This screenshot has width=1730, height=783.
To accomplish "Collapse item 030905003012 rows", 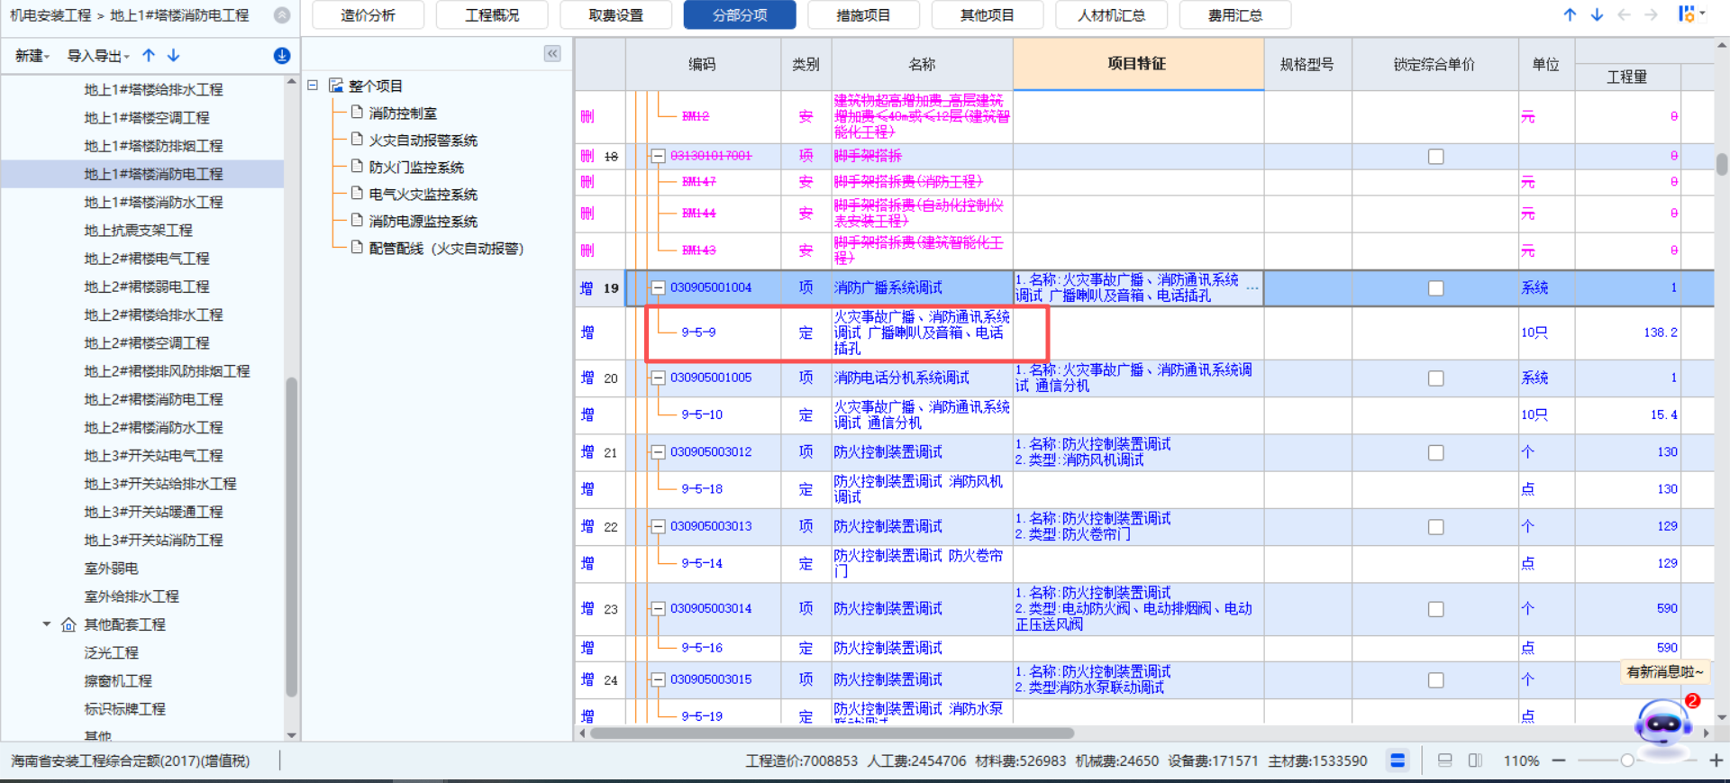I will click(x=658, y=452).
